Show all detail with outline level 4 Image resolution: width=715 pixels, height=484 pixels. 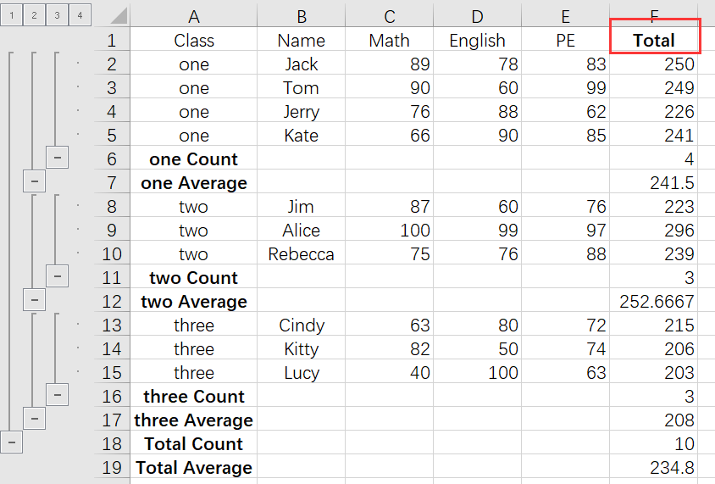click(80, 15)
